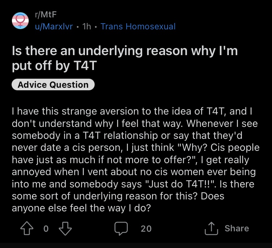Screen dimensions: 272x248
Task: Tap the first body line starting "I have this strange"
Action: [132, 111]
